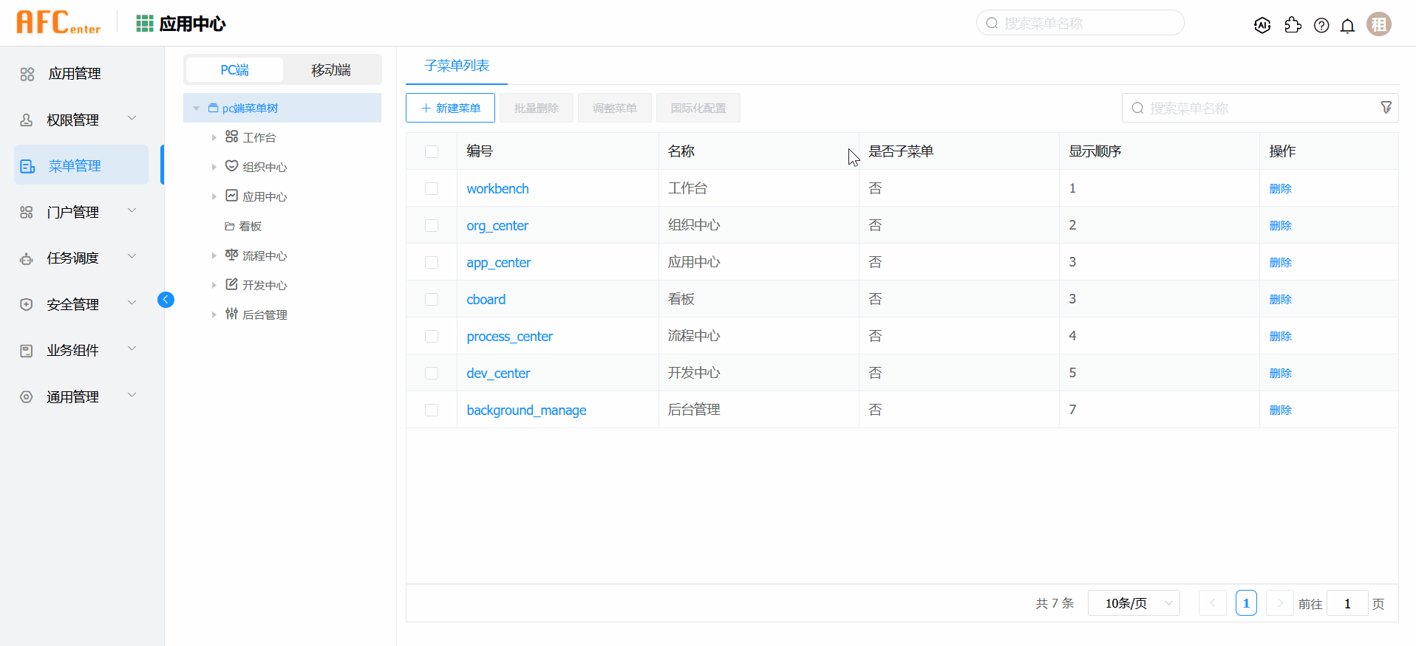Select the 子菜单列表 tab

point(457,66)
